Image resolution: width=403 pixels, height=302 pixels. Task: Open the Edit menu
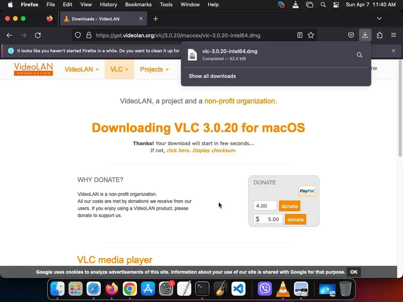pyautogui.click(x=67, y=5)
